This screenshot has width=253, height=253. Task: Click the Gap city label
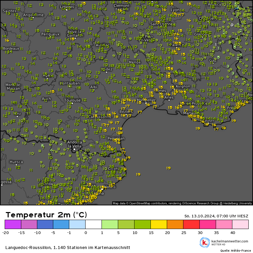(x=213, y=60)
